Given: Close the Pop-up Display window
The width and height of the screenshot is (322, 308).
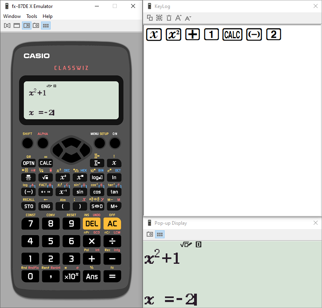Looking at the screenshot, I should [316, 223].
